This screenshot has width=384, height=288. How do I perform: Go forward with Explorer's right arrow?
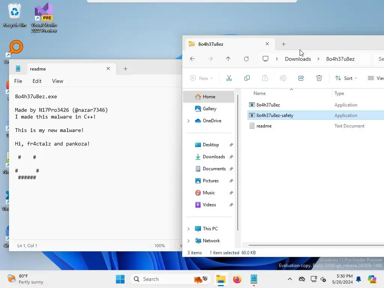pyautogui.click(x=210, y=59)
